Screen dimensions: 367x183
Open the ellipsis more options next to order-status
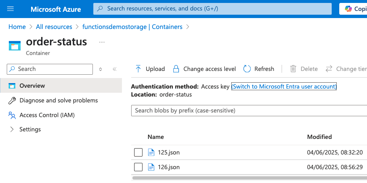tap(102, 42)
